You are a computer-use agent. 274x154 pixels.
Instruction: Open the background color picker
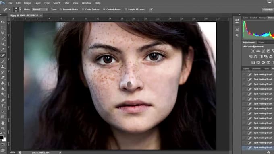coord(4,140)
